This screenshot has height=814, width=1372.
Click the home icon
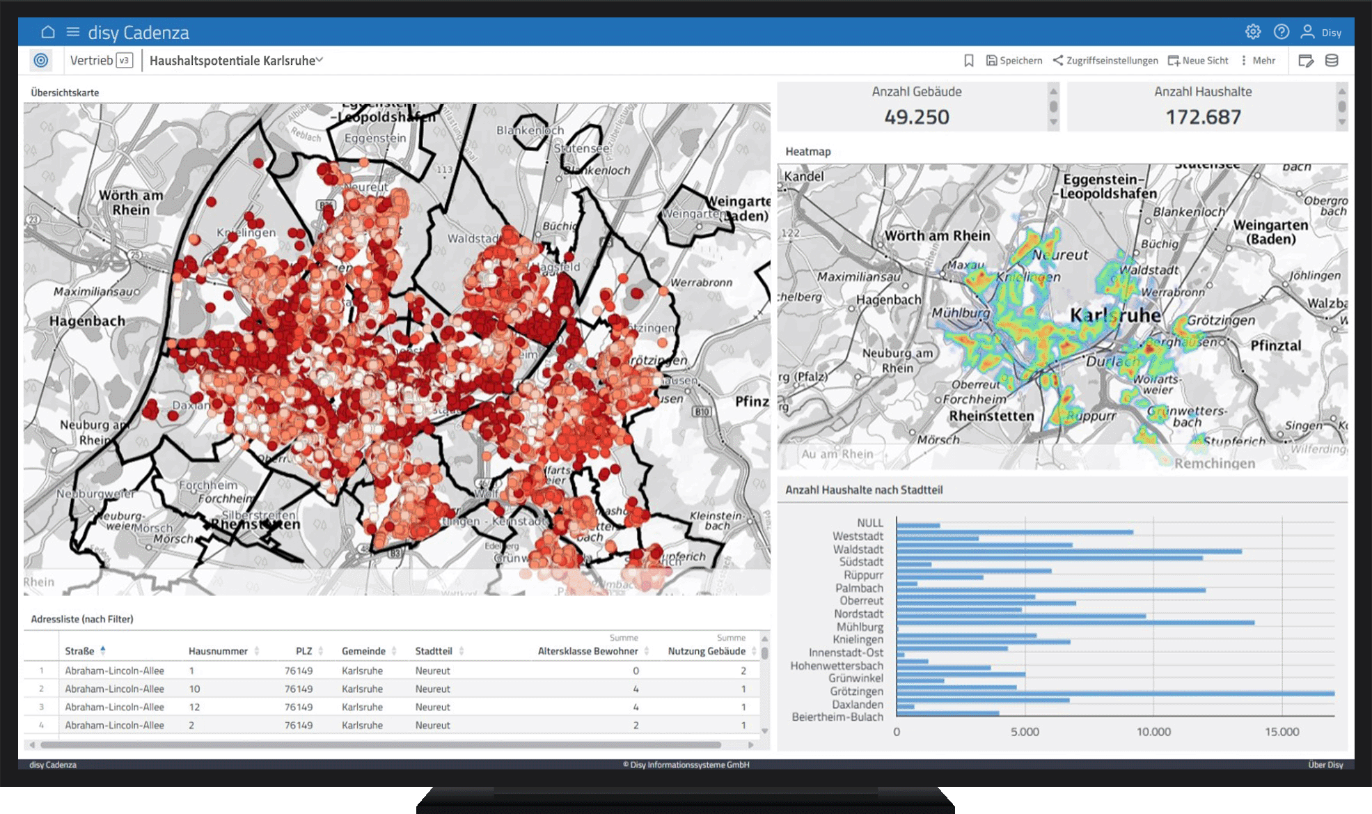47,32
